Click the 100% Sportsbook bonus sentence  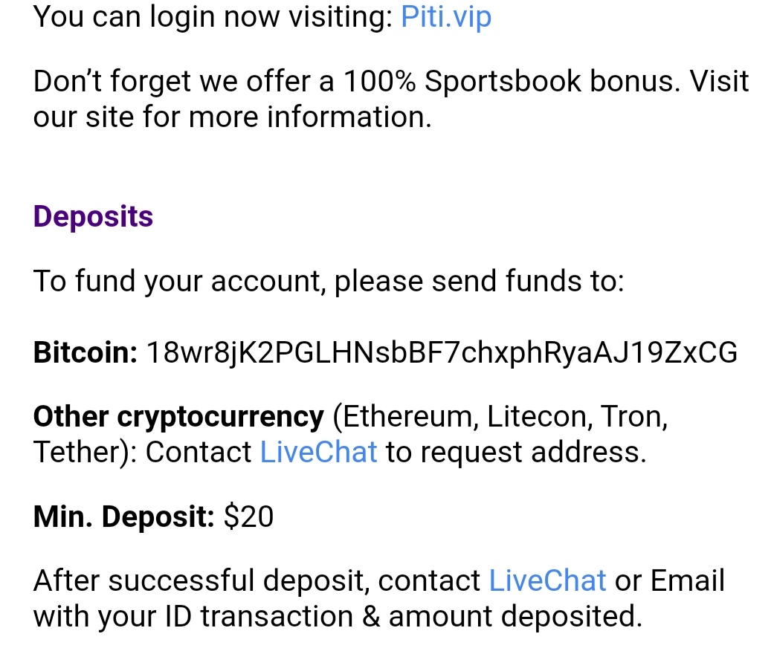coord(391,81)
